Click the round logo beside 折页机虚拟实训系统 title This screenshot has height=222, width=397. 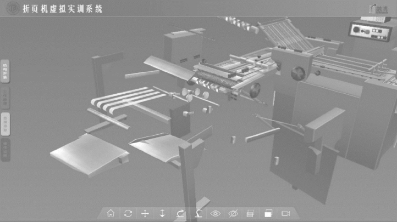click(13, 8)
